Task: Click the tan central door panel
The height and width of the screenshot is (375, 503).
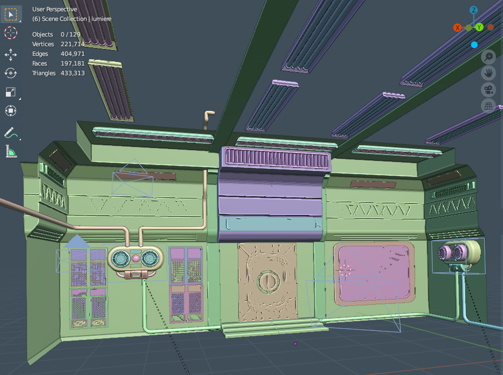Action: pyautogui.click(x=268, y=282)
